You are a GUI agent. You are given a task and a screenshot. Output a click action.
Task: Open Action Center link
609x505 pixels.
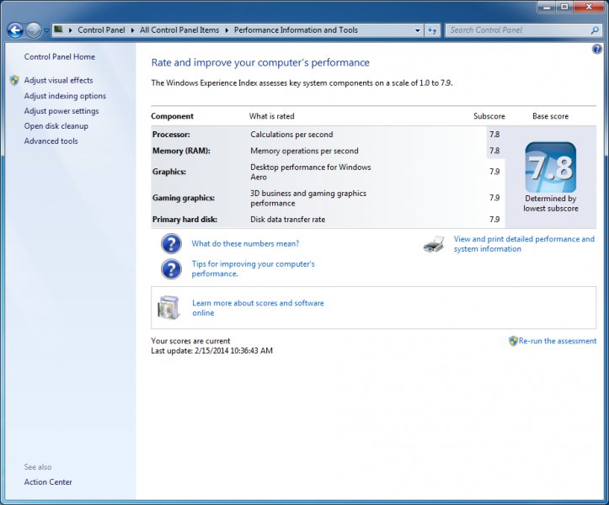pos(48,482)
